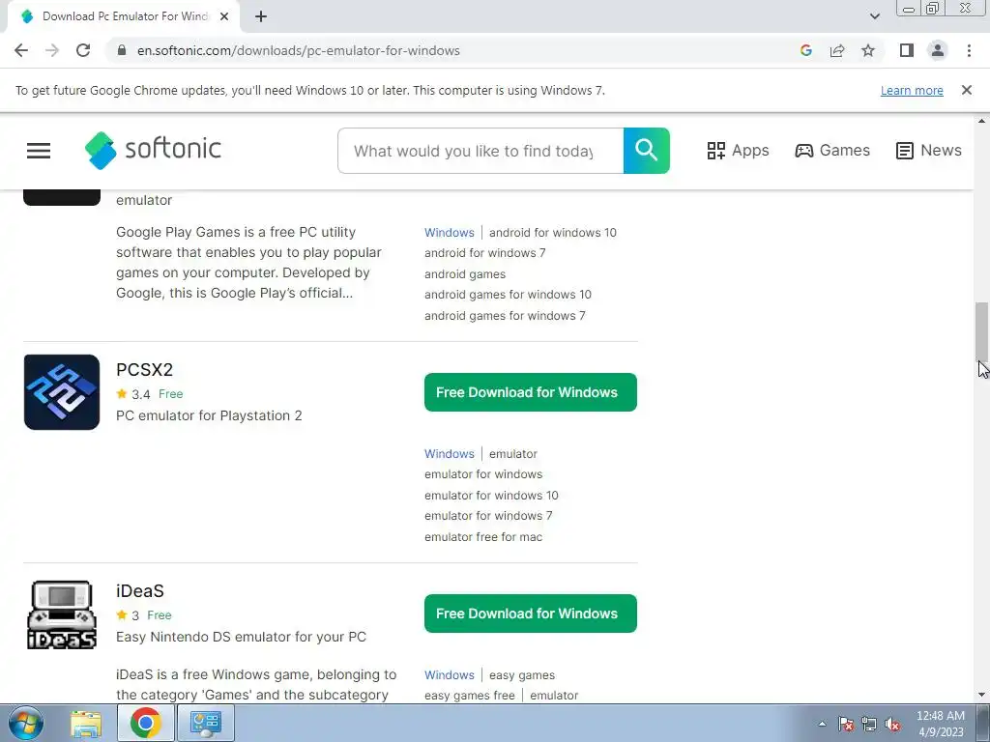
Task: Dismiss the Chrome update notification bar
Action: tap(967, 90)
